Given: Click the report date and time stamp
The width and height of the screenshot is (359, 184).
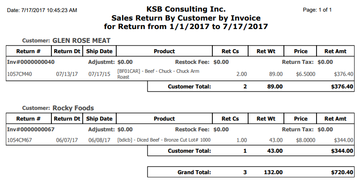Looking at the screenshot, I should pos(42,10).
